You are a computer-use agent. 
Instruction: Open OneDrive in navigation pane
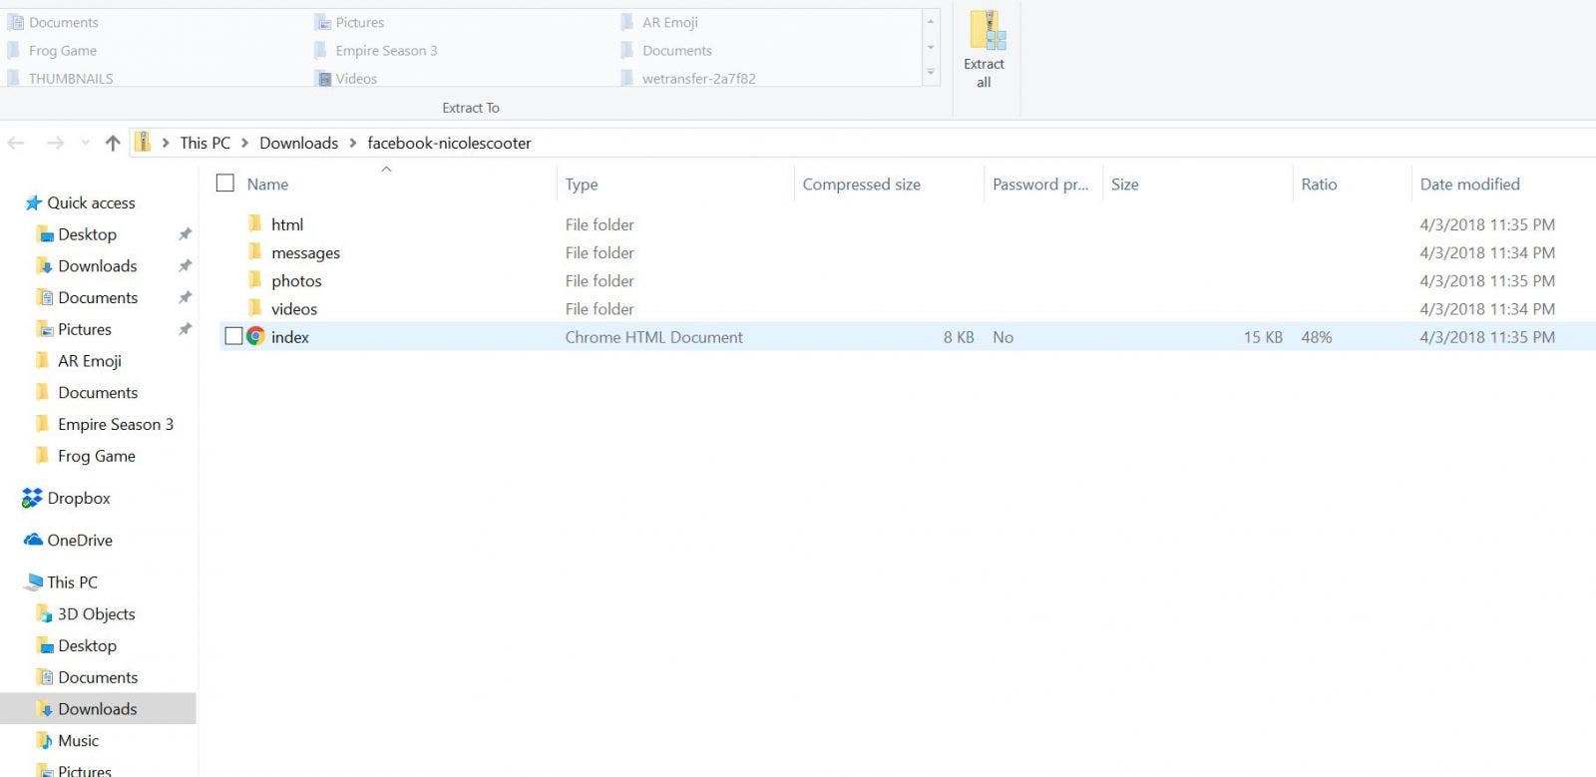click(x=80, y=540)
